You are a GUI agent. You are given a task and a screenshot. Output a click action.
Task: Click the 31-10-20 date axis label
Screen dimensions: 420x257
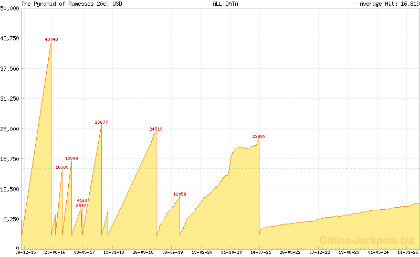[x=231, y=252]
